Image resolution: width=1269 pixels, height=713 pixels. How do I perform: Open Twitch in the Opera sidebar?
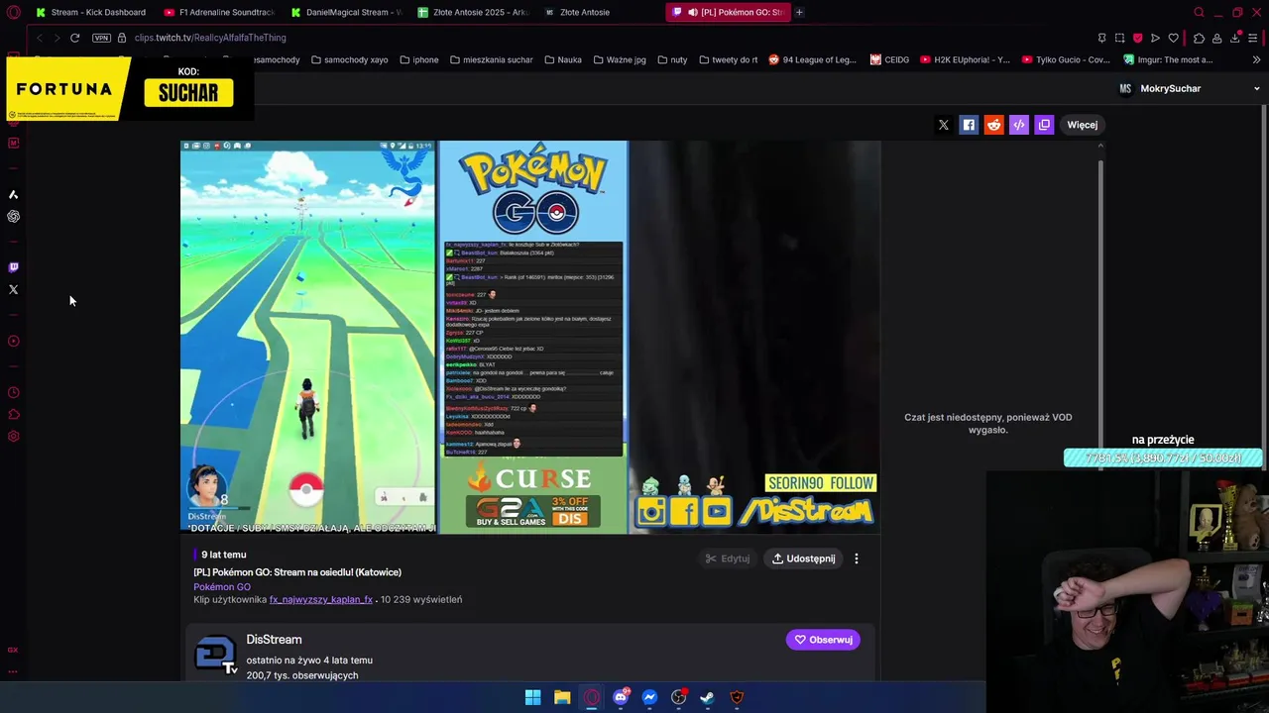[x=14, y=267]
